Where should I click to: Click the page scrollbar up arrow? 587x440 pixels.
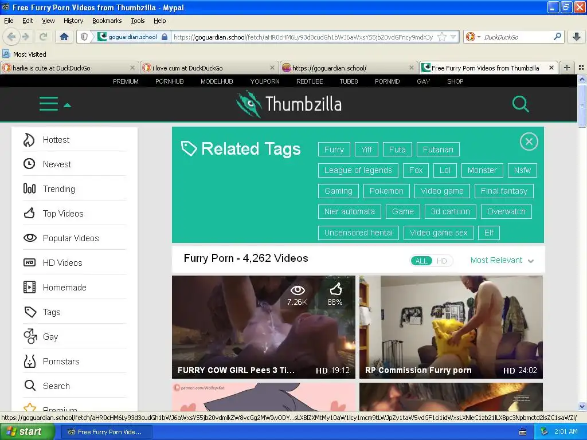coord(582,79)
